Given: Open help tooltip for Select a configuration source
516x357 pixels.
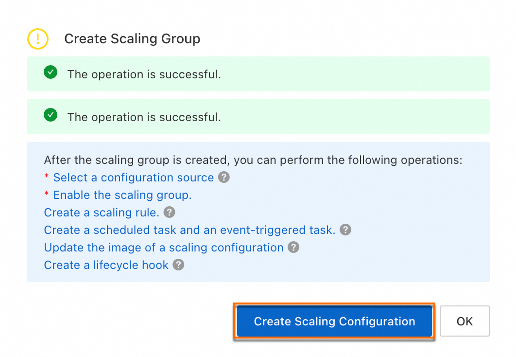Looking at the screenshot, I should click(224, 178).
